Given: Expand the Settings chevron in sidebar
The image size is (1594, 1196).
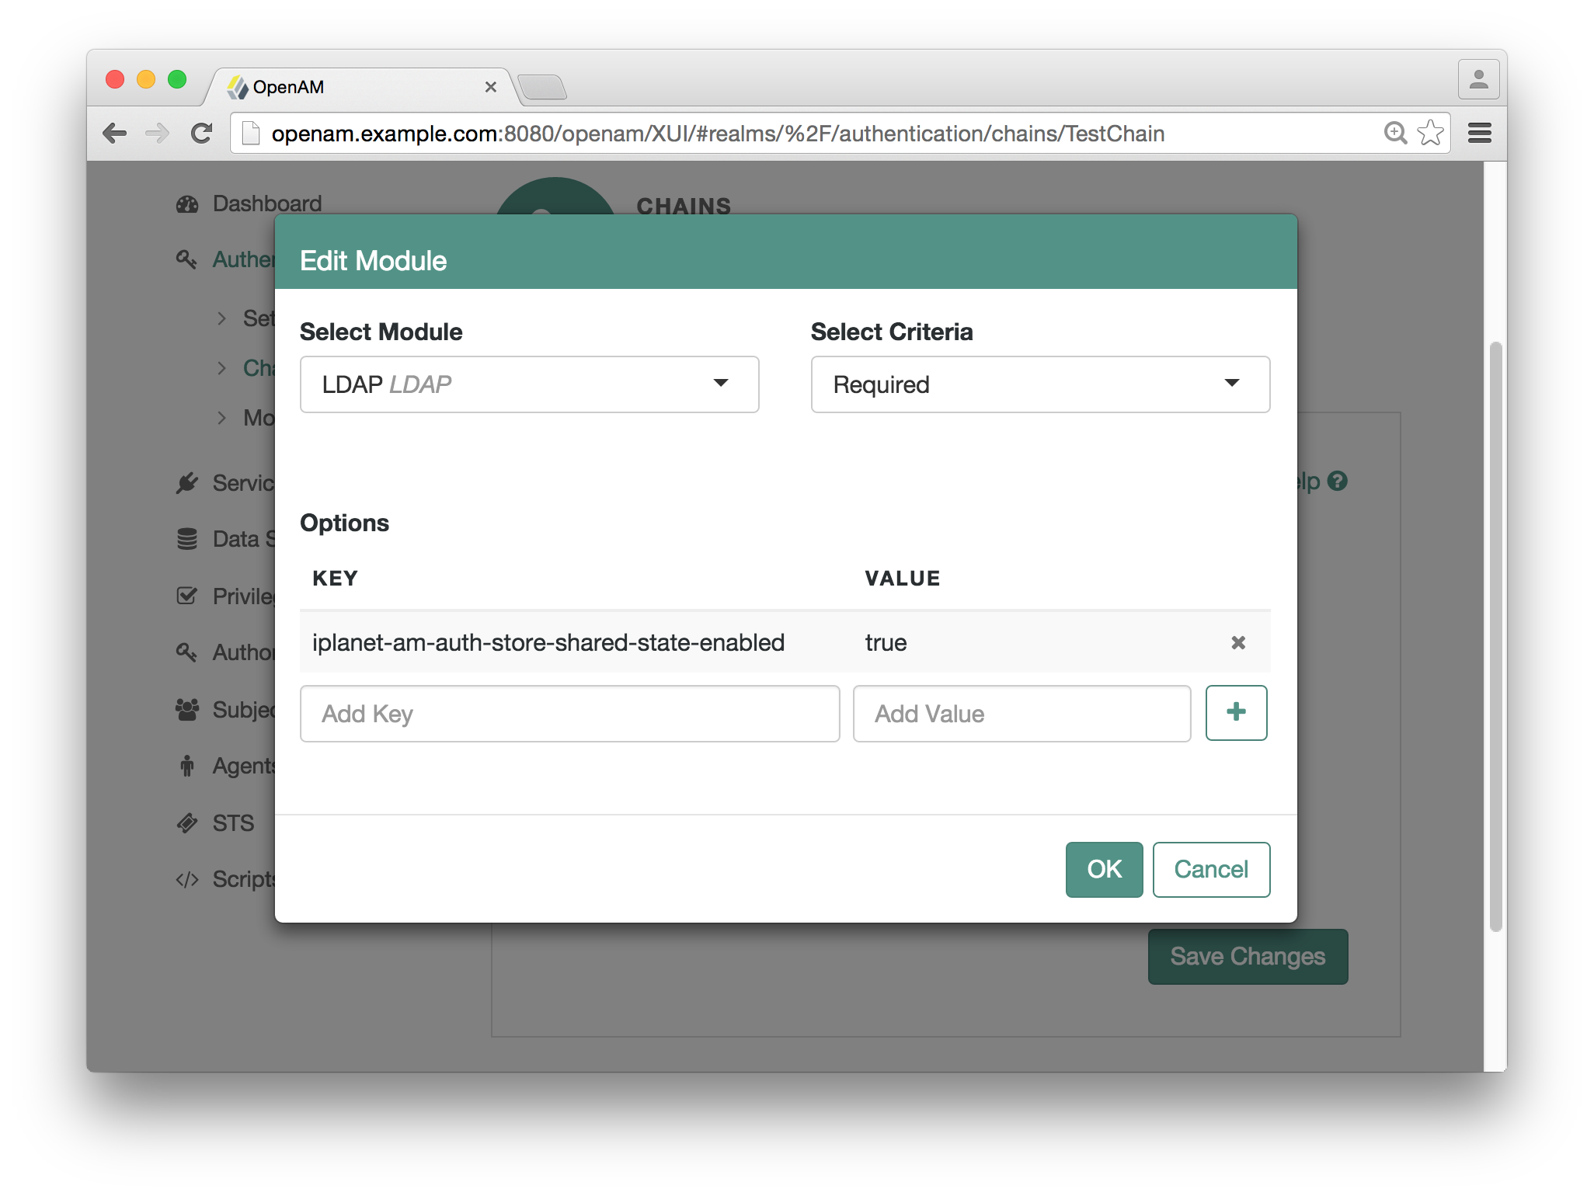Looking at the screenshot, I should [x=222, y=318].
